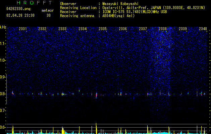Viewport: 211px width, 134px height.
Task: Click the noise burst column near 2338
Action: click(162, 74)
